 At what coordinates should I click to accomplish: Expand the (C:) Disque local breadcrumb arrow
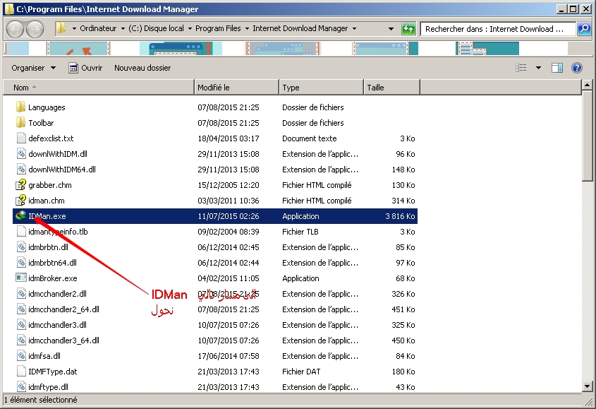tap(190, 28)
